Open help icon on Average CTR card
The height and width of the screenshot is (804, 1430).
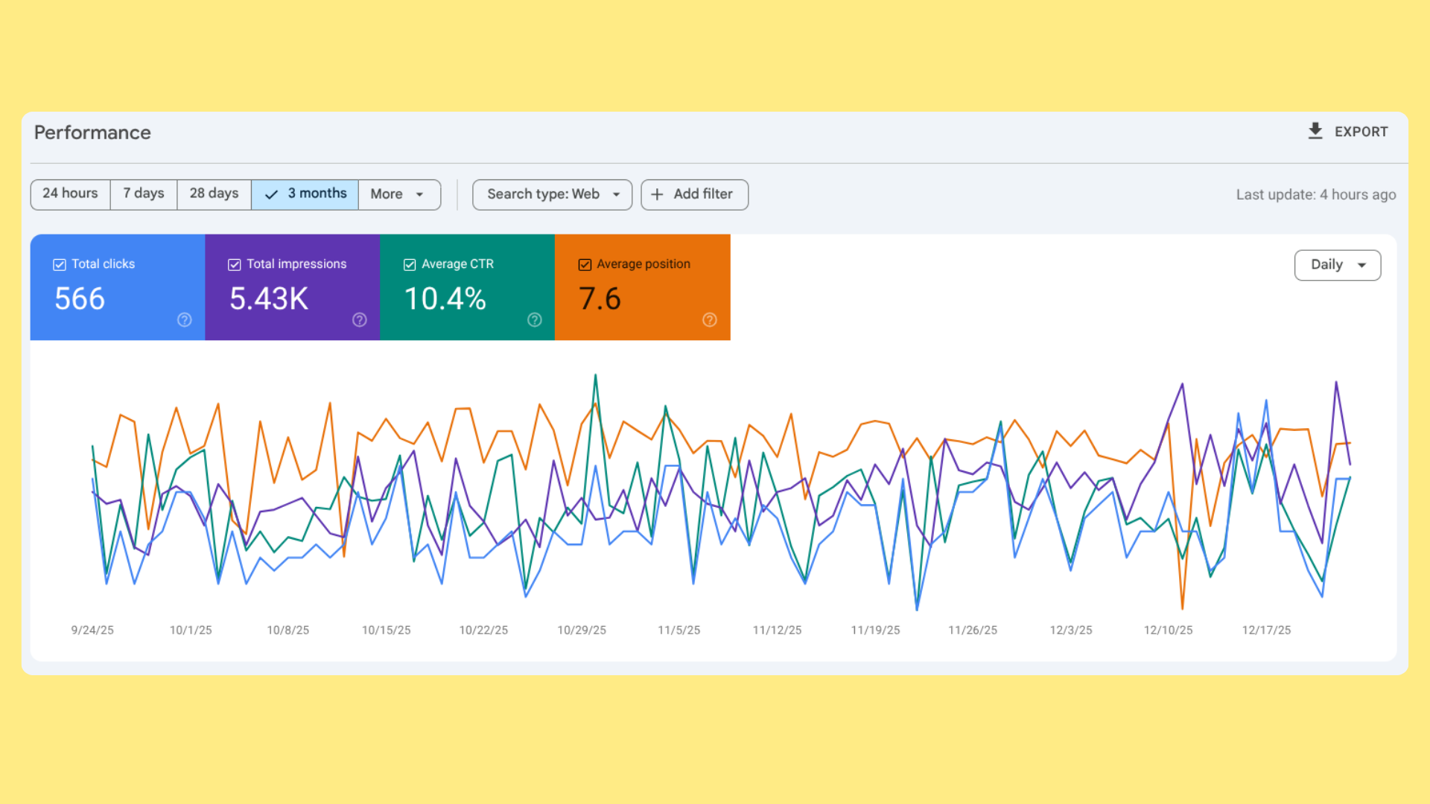535,320
